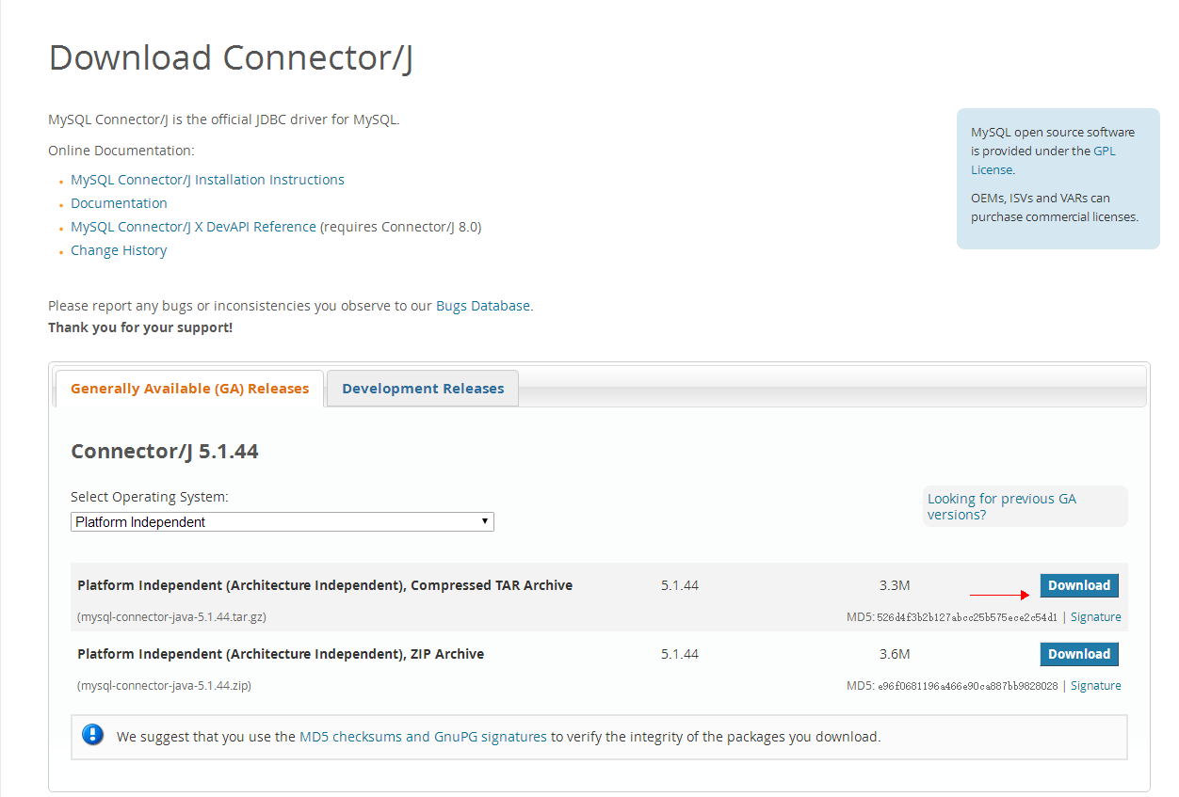Open MySQL Connector/J Installation Instructions link
Screen dimensions: 1179x797
click(x=207, y=180)
